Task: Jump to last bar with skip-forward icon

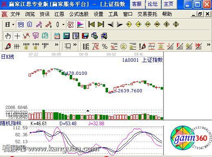Action: pyautogui.click(x=101, y=24)
